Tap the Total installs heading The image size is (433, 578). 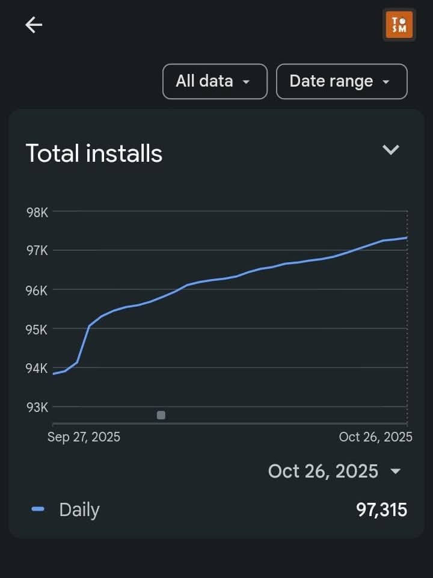pos(94,153)
